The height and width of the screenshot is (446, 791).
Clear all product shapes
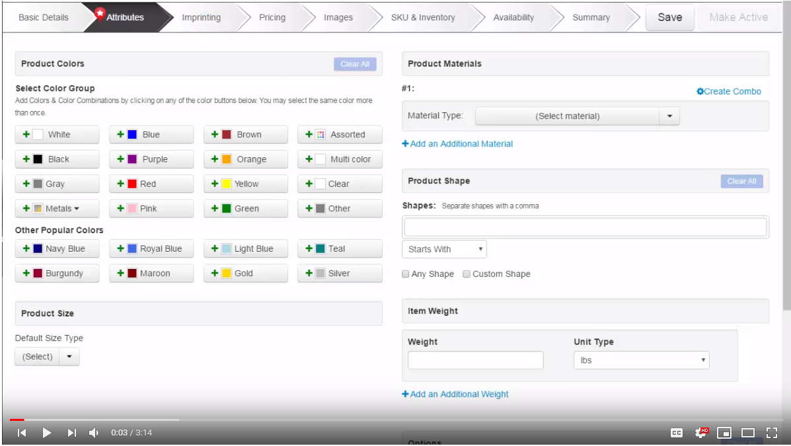(x=741, y=181)
